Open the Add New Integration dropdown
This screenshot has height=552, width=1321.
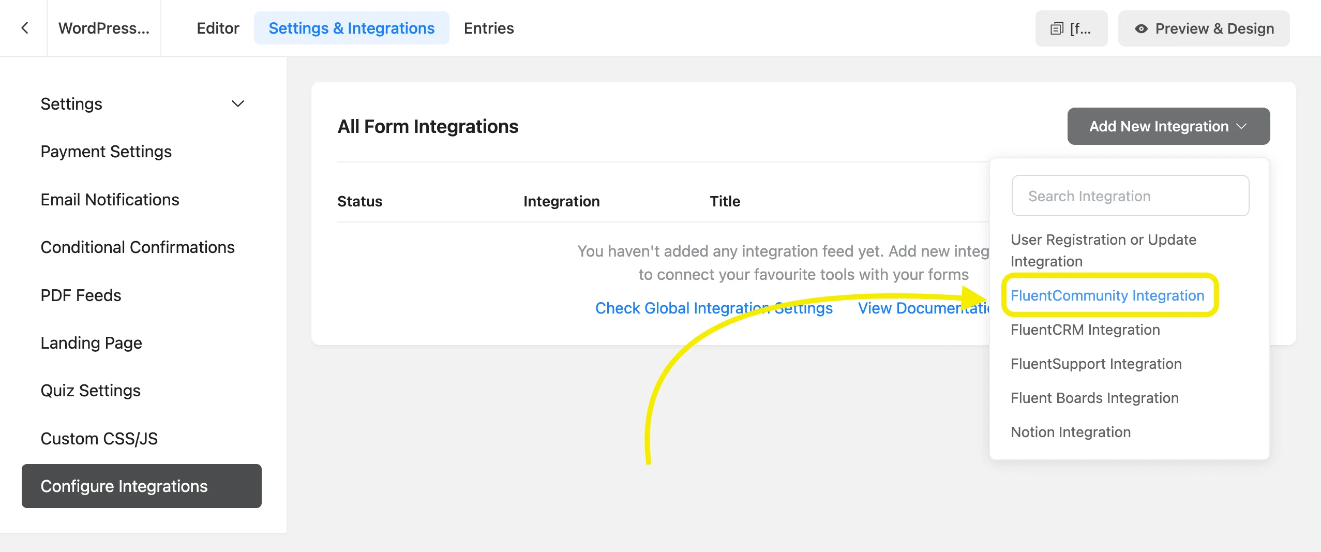(x=1168, y=126)
